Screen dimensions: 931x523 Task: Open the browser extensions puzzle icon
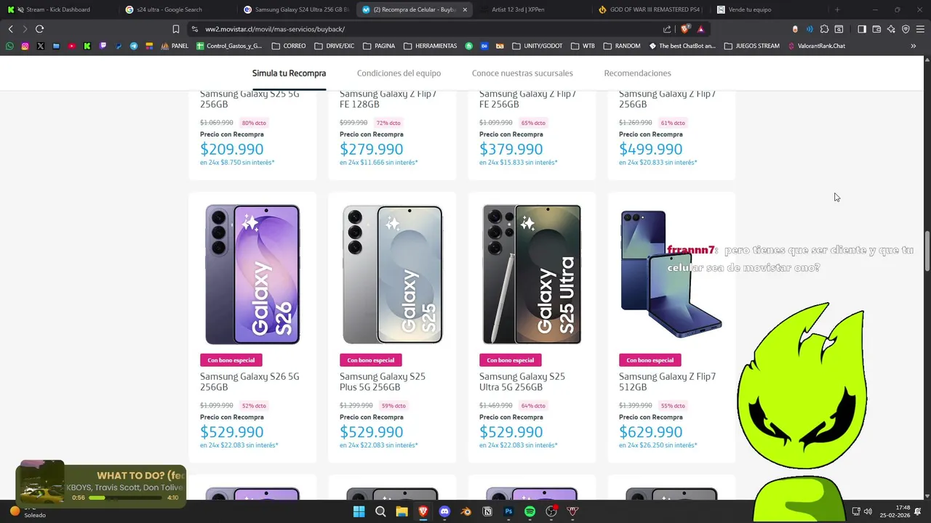coord(824,29)
